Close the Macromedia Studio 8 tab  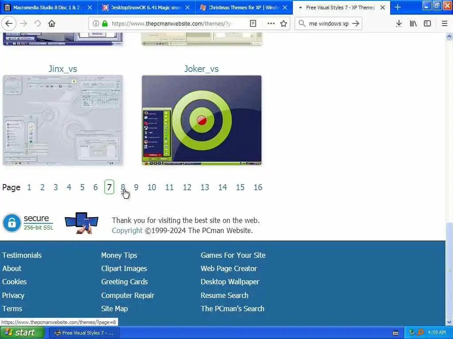click(x=90, y=8)
